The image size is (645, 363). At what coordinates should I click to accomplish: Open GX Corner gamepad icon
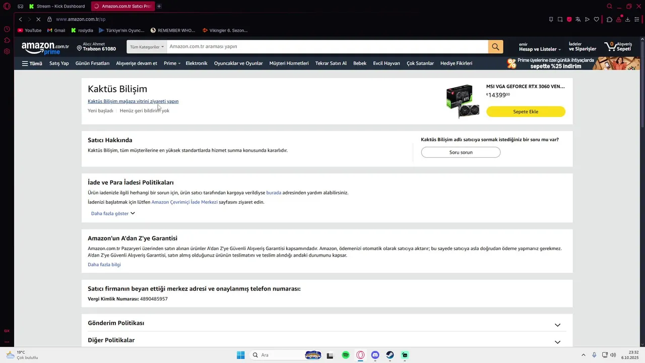coord(20,7)
